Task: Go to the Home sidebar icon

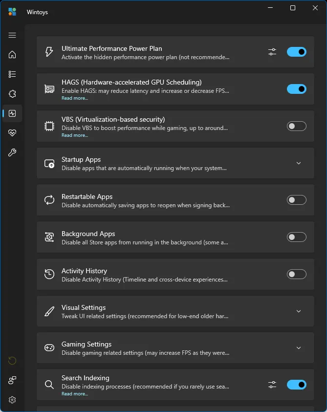Action: point(12,55)
